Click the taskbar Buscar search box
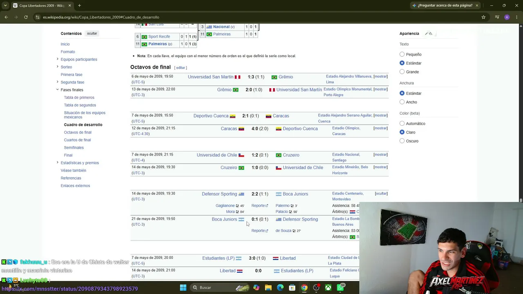The image size is (523, 294). coord(221,287)
